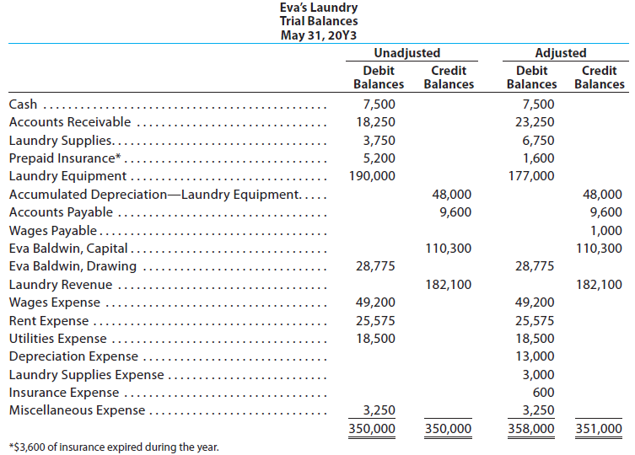The height and width of the screenshot is (455, 635).
Task: Select the "Unadjusted" column group header
Action: 407,52
